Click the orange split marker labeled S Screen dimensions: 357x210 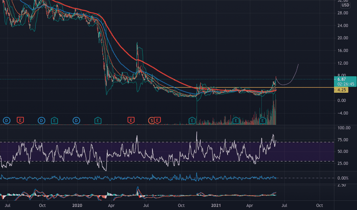coord(151,121)
